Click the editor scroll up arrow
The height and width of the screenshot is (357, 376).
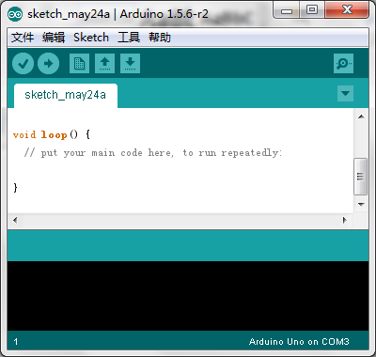point(361,116)
